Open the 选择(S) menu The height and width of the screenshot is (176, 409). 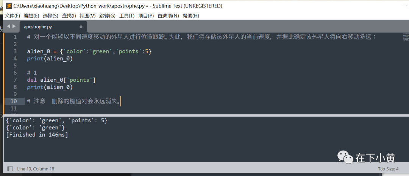[51, 16]
